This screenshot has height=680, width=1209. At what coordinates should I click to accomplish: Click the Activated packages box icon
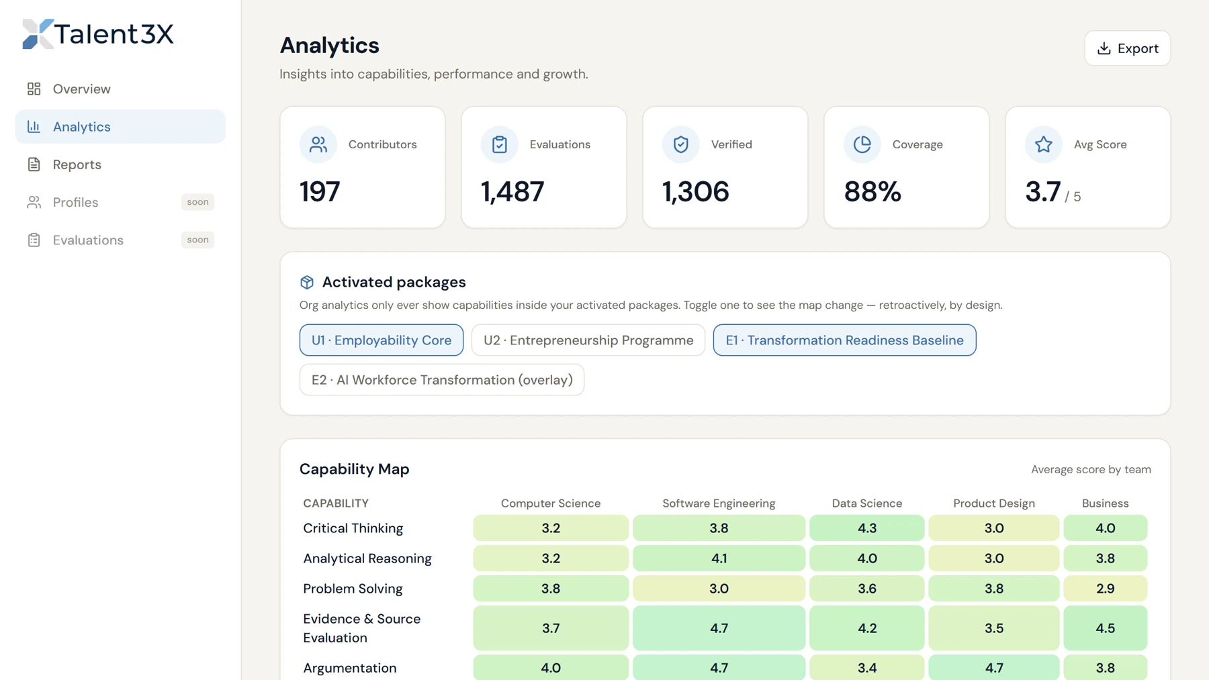307,282
